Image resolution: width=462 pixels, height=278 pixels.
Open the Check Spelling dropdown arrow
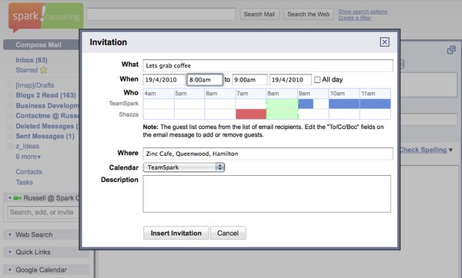450,150
